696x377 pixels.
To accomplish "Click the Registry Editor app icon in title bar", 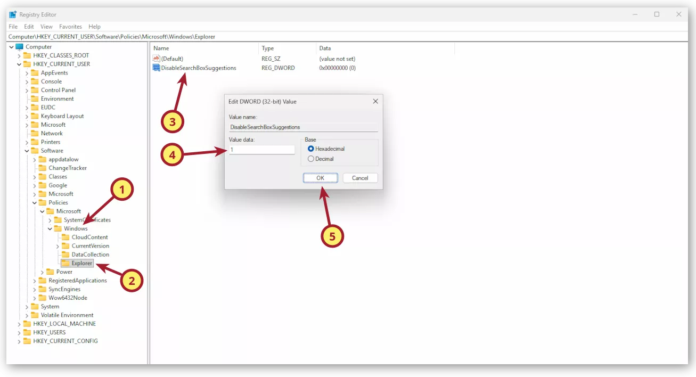I will click(x=13, y=14).
